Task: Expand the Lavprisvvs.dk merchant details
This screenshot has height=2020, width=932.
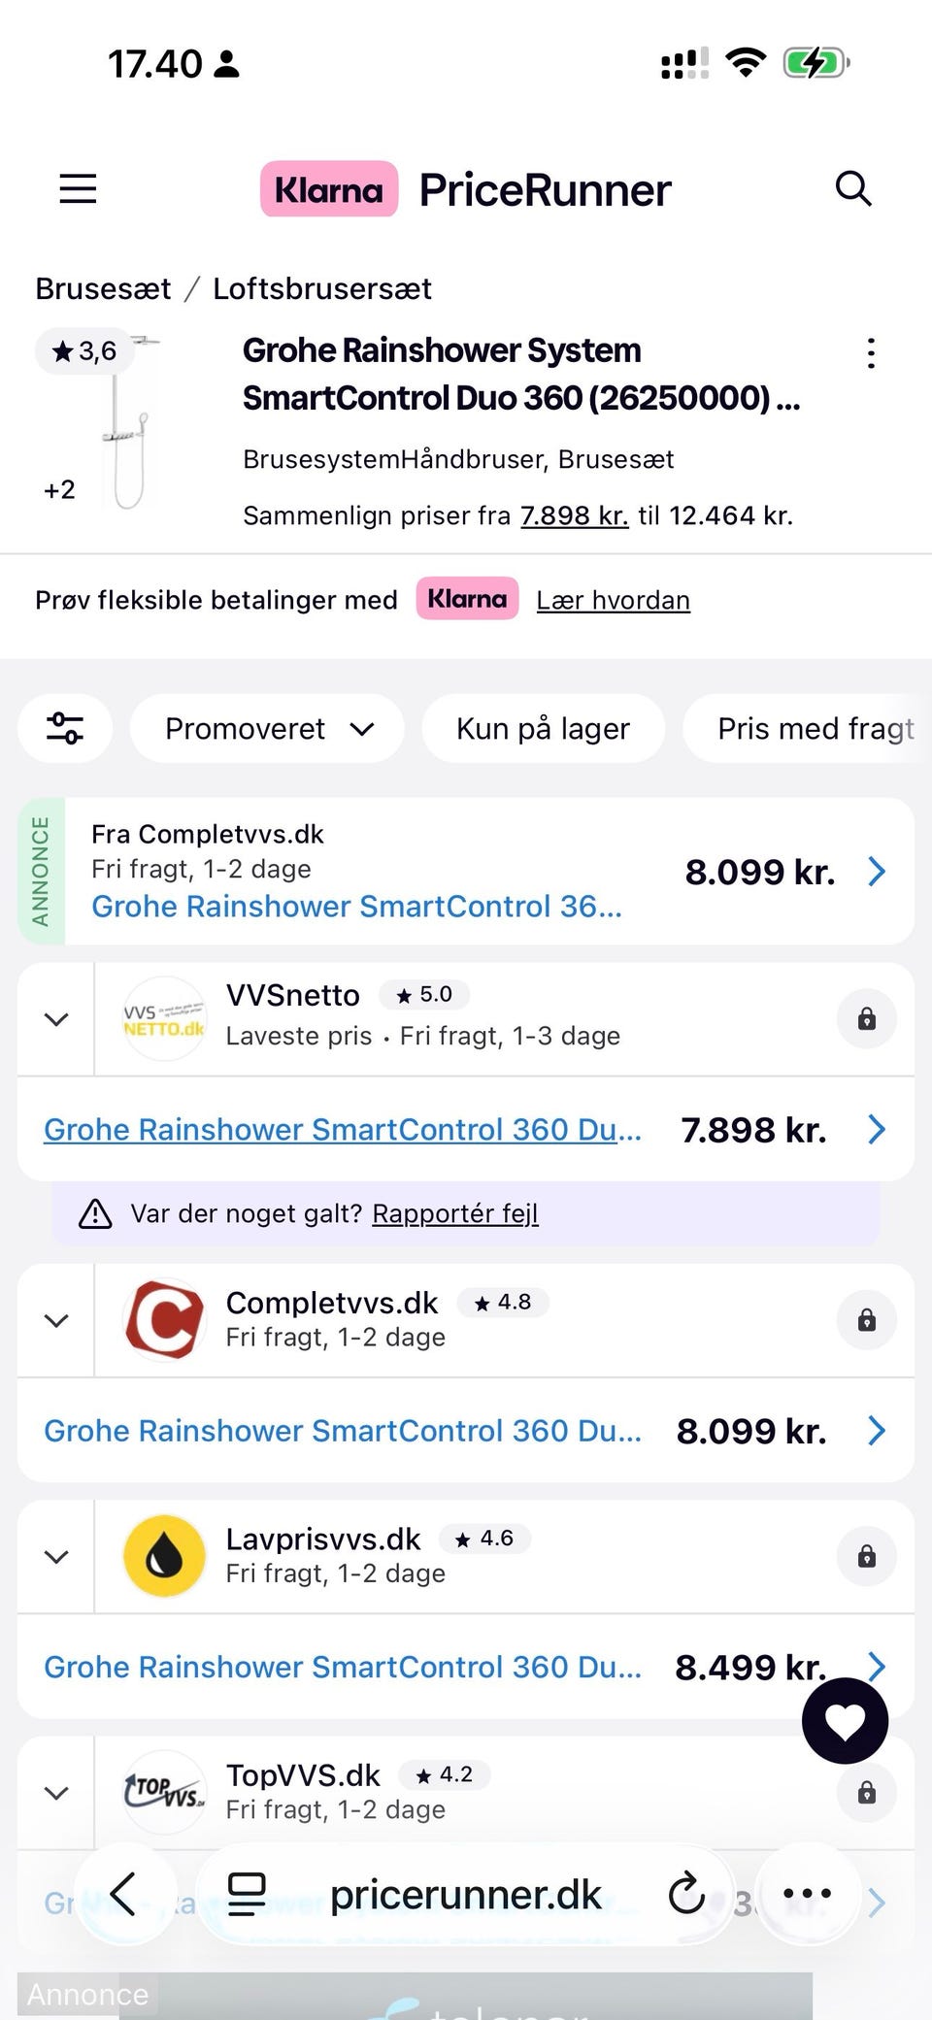Action: (x=56, y=1557)
